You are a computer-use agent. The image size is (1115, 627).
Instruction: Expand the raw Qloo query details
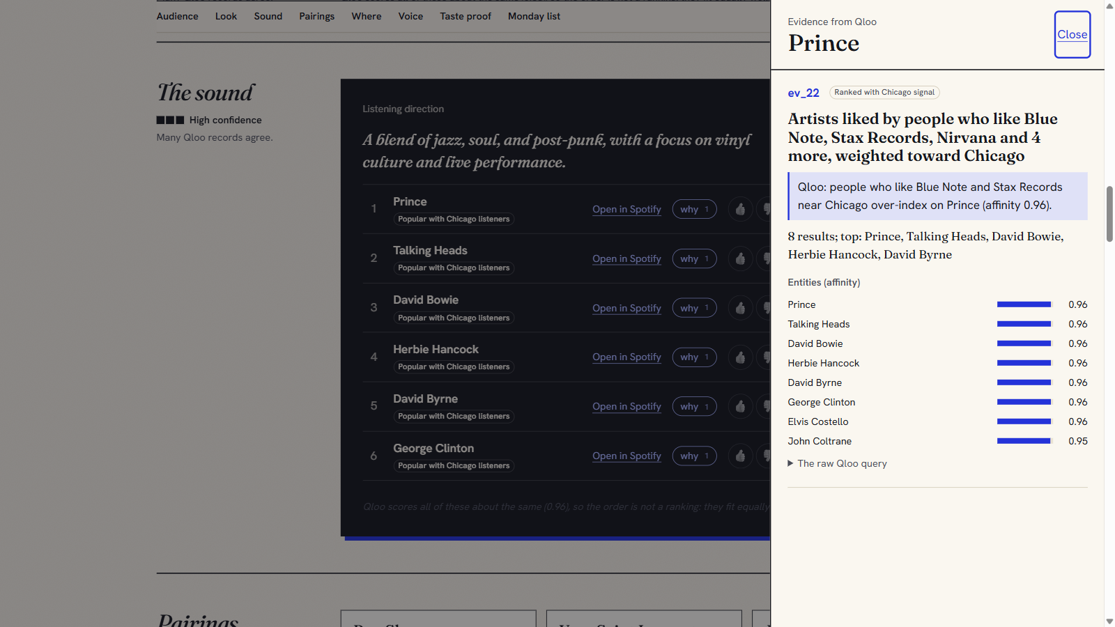837,463
